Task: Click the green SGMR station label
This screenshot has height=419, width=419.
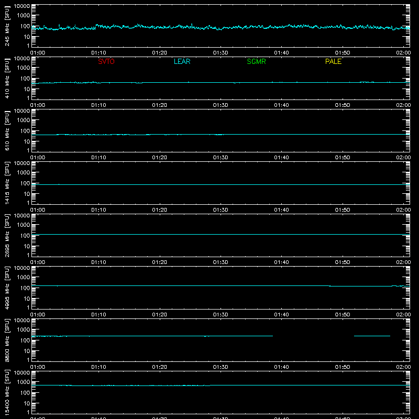Action: click(x=256, y=61)
